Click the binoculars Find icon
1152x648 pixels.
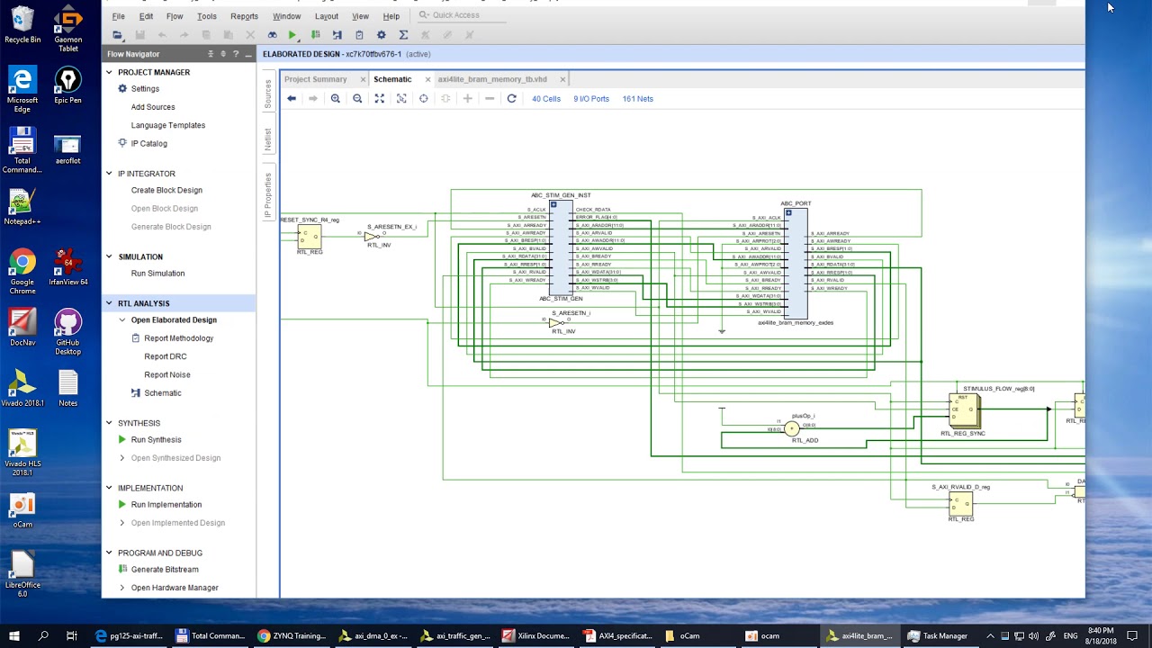click(x=273, y=35)
